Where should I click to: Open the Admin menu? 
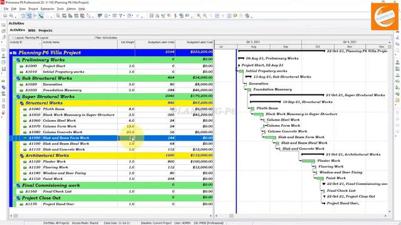point(71,9)
